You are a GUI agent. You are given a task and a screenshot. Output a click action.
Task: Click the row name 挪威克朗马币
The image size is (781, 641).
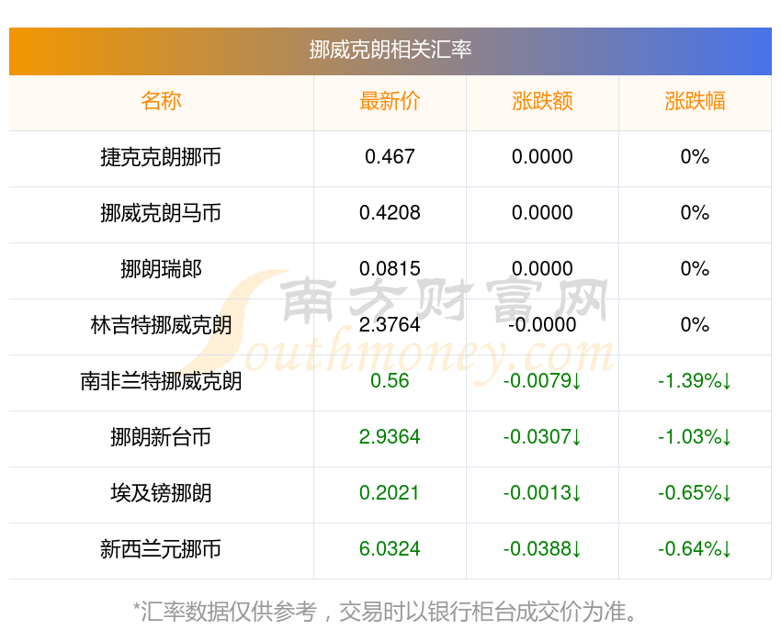161,213
